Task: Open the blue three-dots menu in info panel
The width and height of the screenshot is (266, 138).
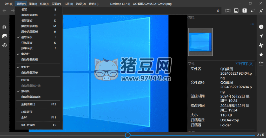Action: tap(252, 24)
